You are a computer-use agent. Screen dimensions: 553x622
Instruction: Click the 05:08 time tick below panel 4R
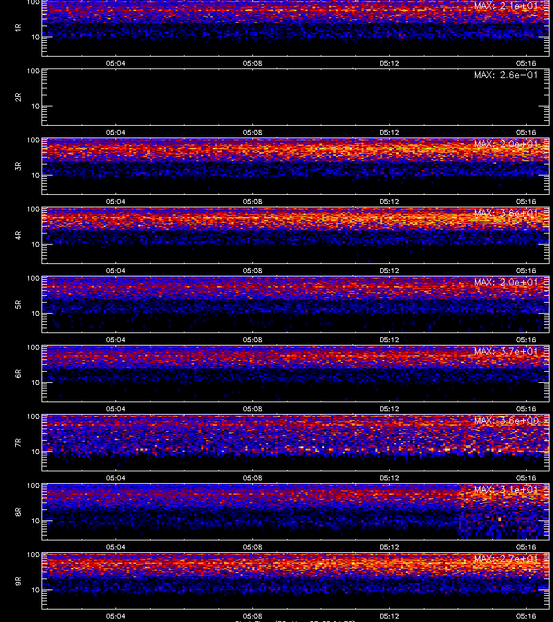252,270
